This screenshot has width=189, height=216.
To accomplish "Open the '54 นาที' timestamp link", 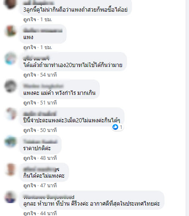I will tap(48, 75).
